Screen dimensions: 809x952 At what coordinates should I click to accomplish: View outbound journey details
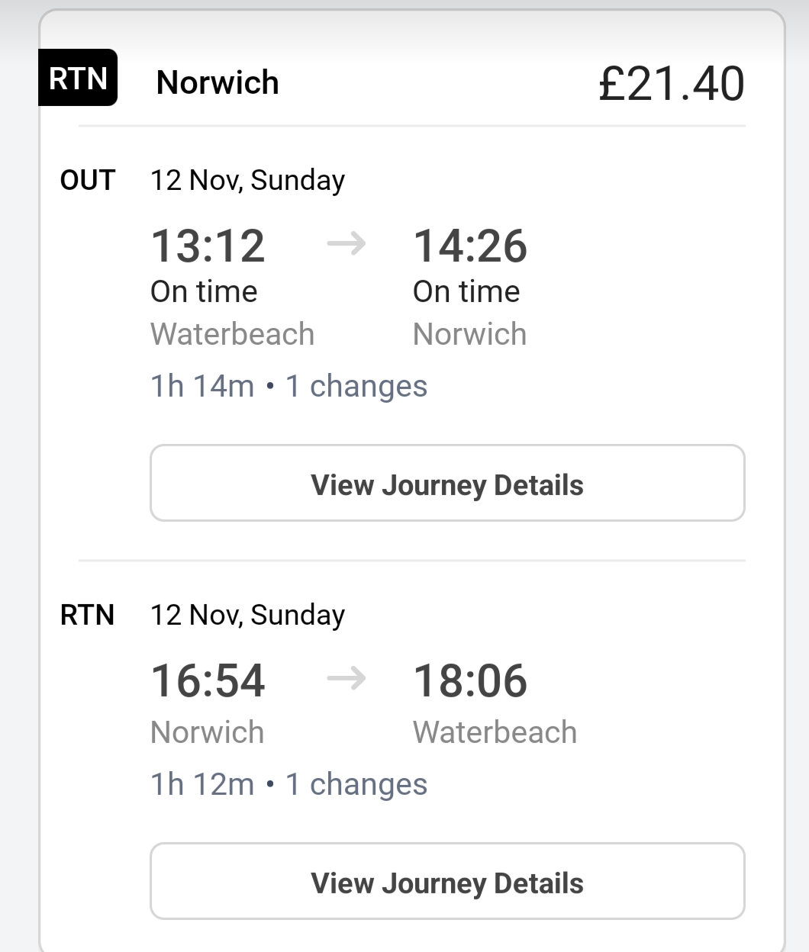pos(447,484)
